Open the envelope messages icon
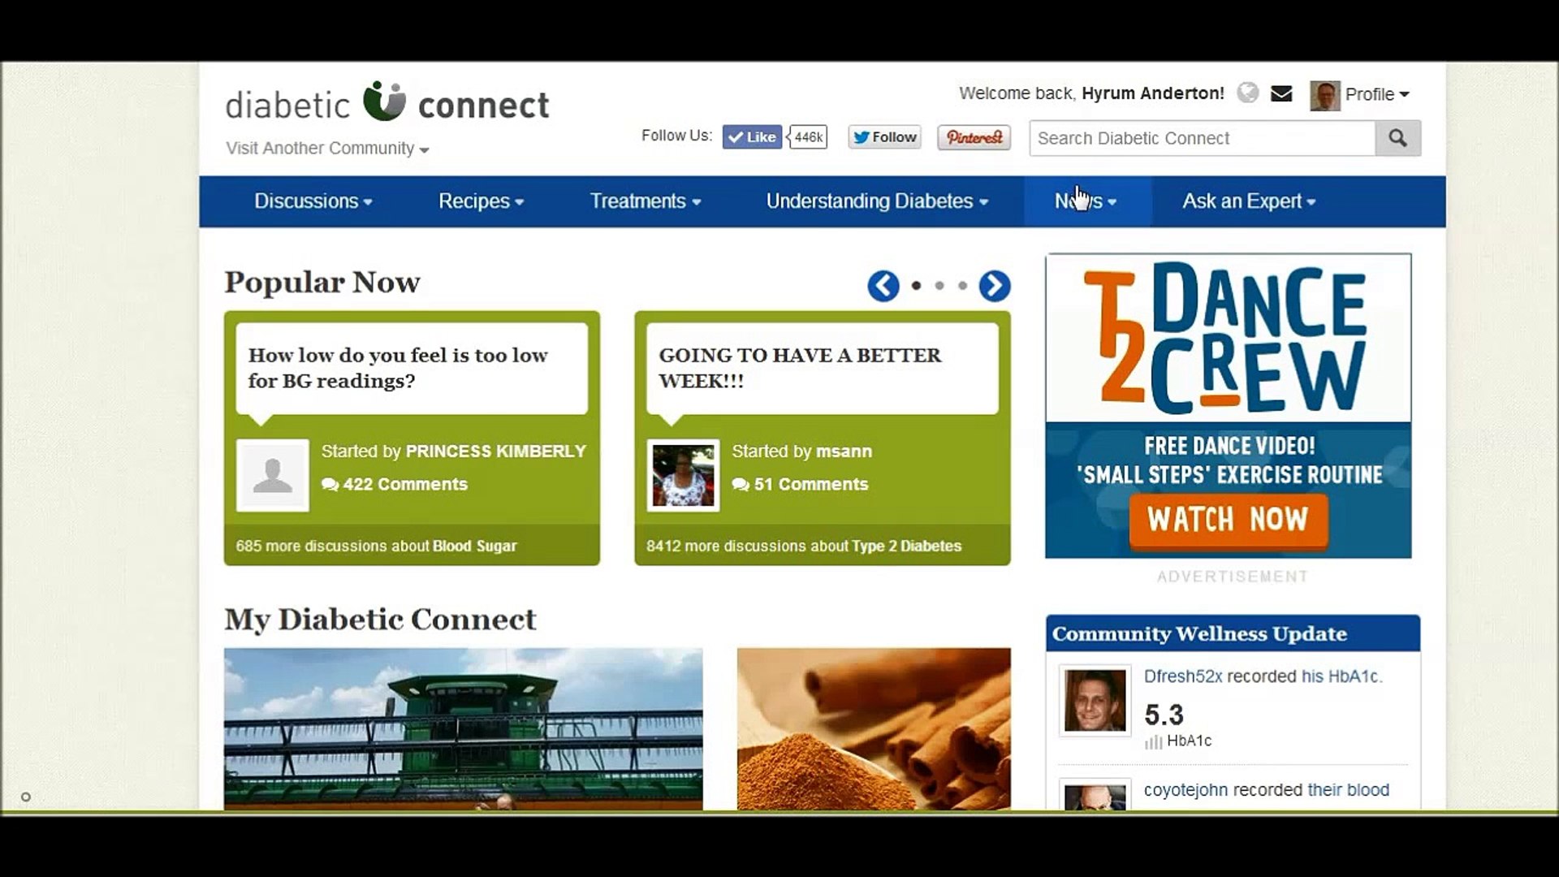This screenshot has width=1559, height=877. (1281, 93)
